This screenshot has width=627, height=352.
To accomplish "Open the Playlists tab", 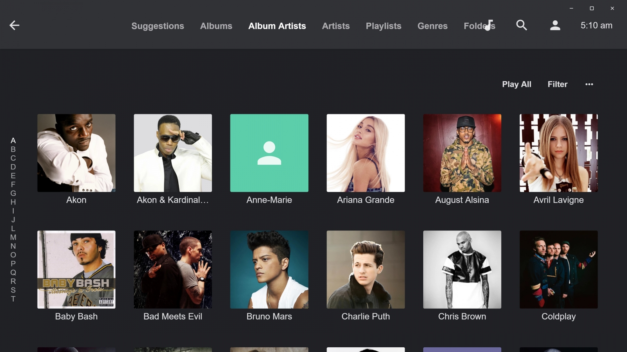I will click(x=383, y=26).
